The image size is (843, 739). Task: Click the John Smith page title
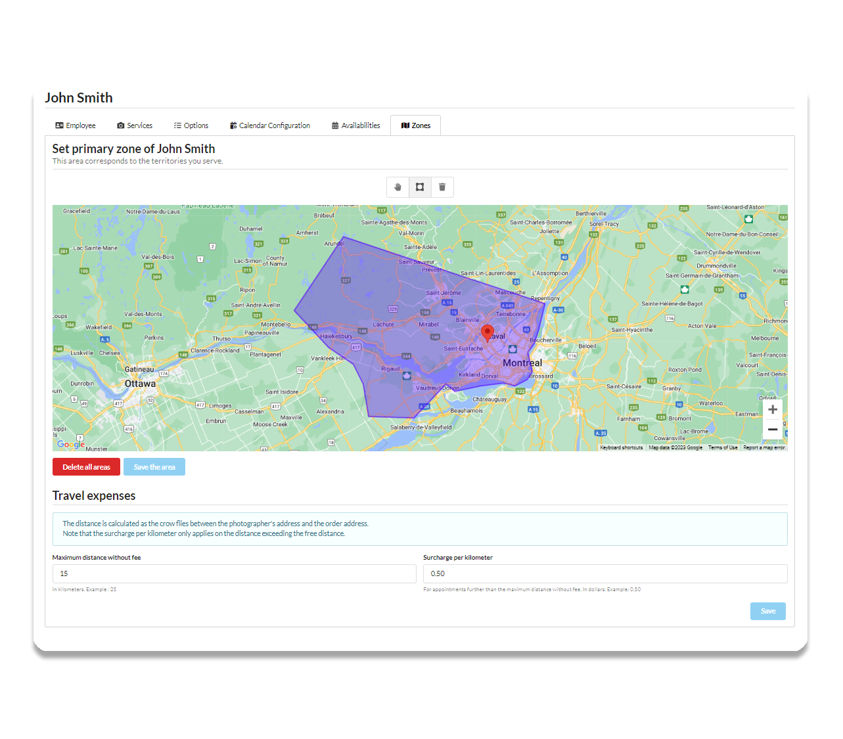79,98
